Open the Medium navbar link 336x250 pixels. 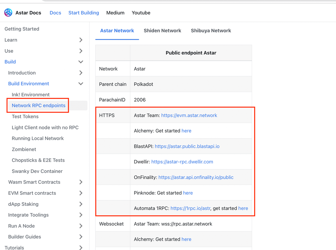115,13
